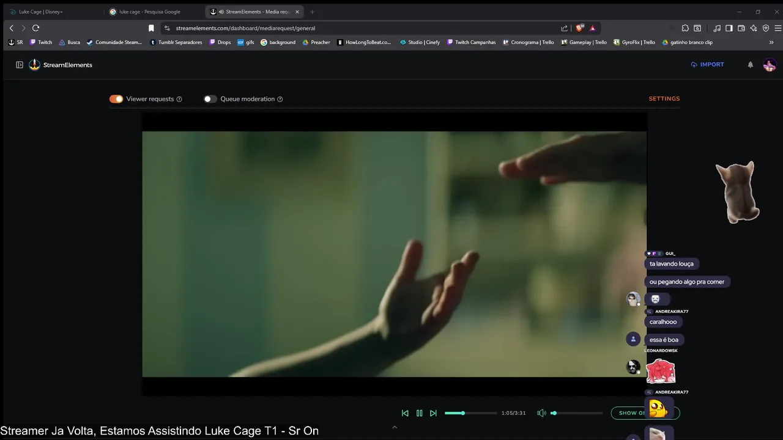Close the StreamElements tab

297,12
